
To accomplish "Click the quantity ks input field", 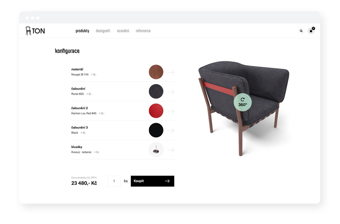I will (114, 181).
